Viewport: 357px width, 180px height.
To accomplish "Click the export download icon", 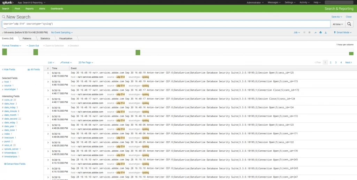I will point(326,32).
